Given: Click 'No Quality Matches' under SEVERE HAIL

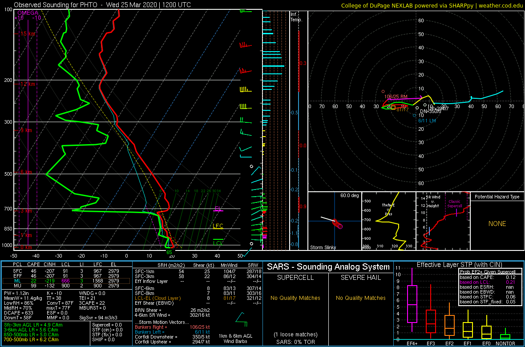Looking at the screenshot, I should click(360, 298).
